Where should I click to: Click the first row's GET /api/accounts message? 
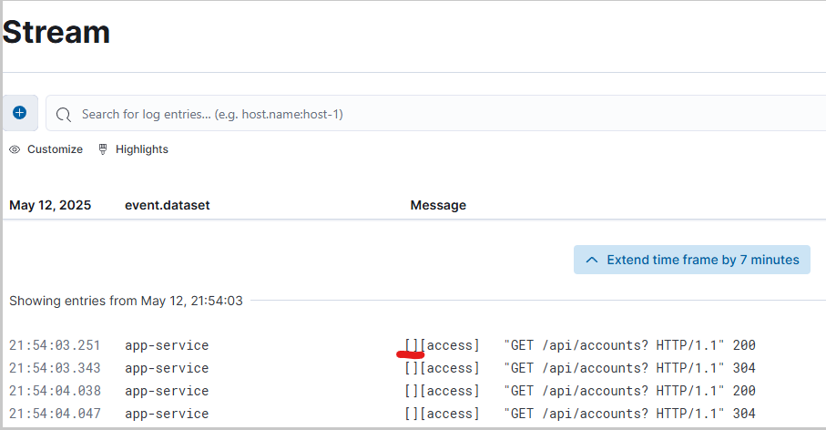pyautogui.click(x=613, y=345)
